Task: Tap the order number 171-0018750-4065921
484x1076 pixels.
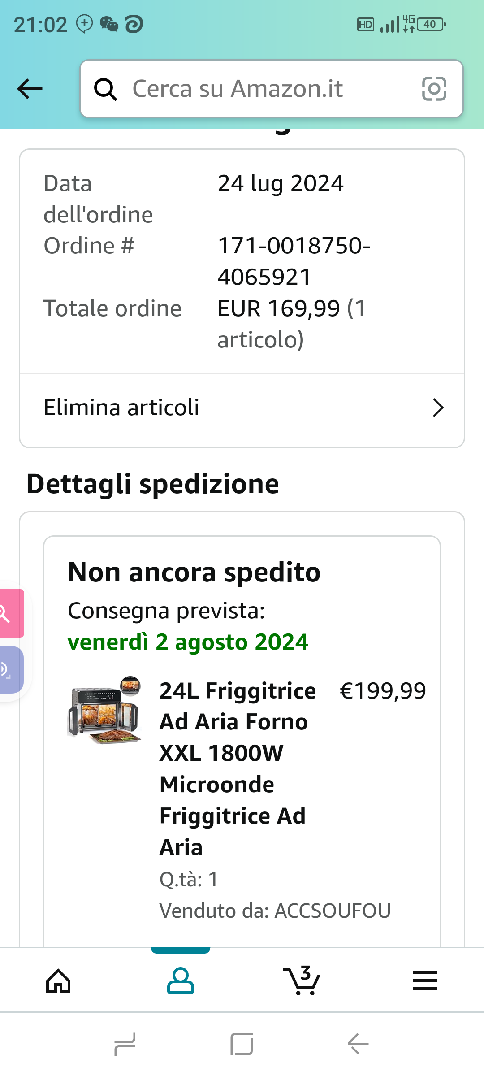Action: pyautogui.click(x=294, y=261)
